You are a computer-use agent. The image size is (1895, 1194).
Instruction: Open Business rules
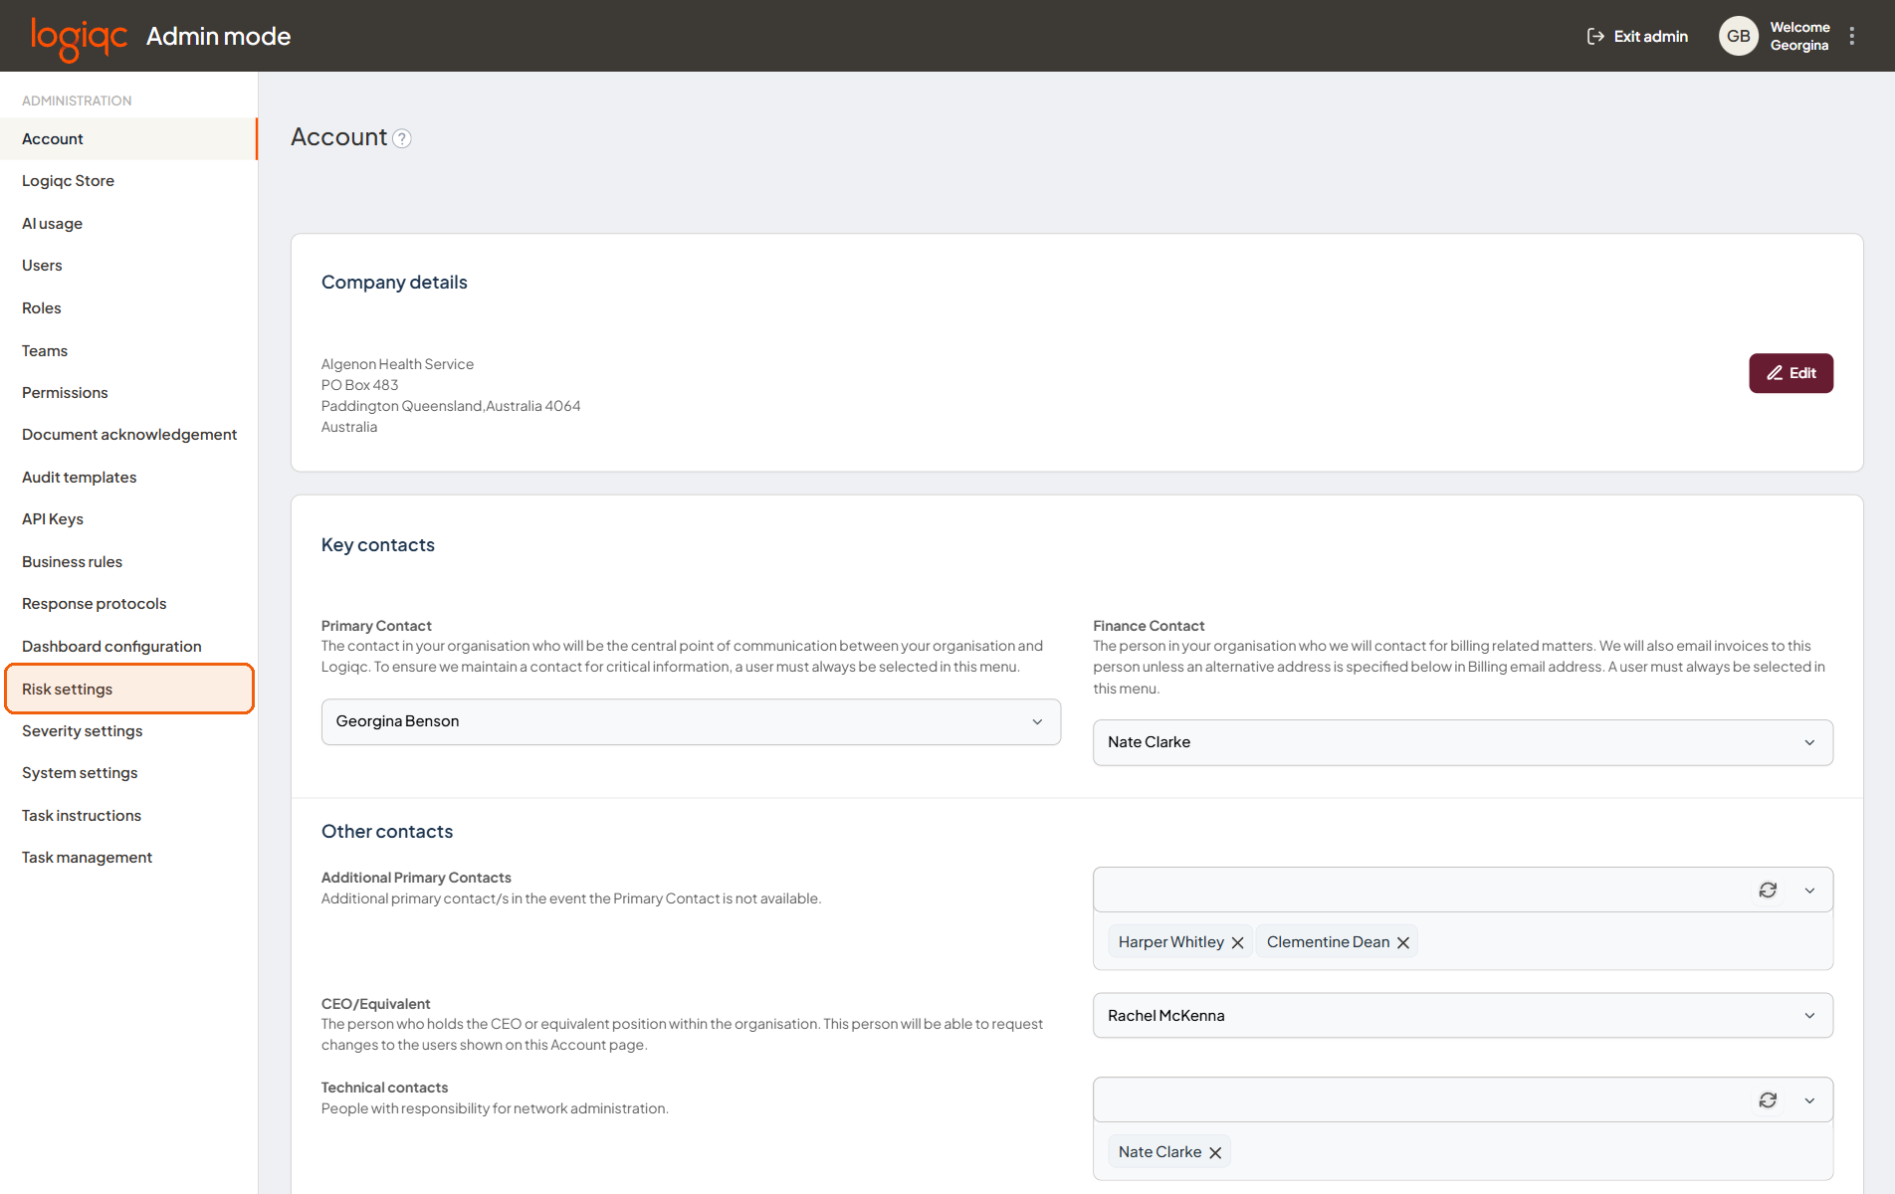point(128,561)
